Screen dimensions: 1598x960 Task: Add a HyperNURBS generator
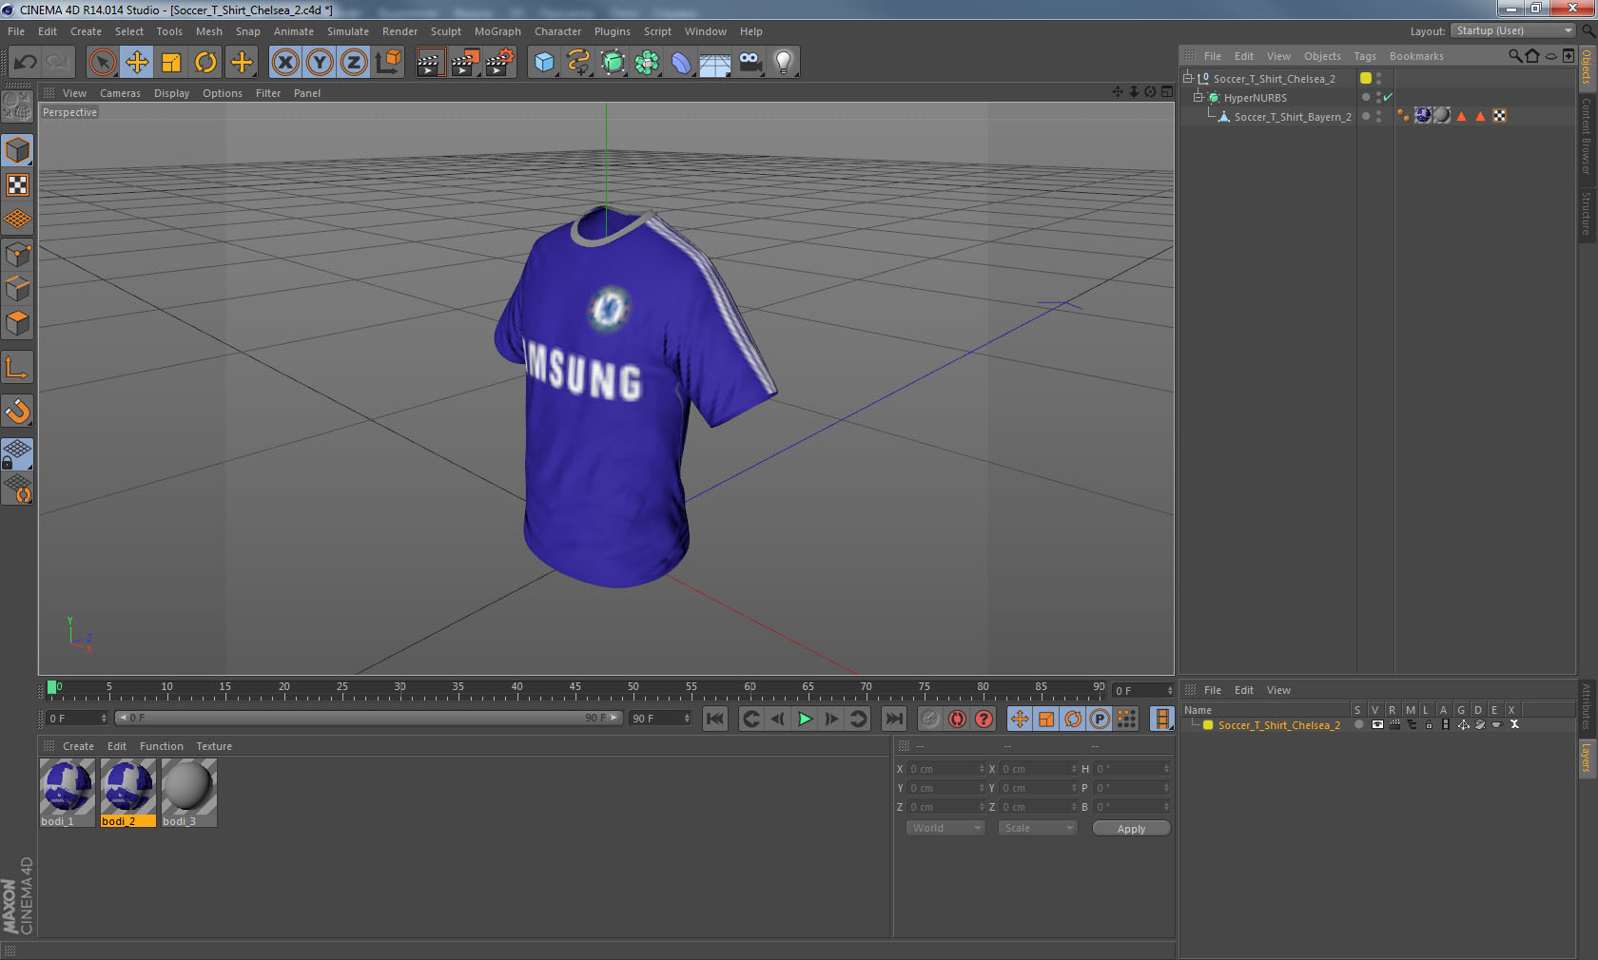click(x=614, y=63)
